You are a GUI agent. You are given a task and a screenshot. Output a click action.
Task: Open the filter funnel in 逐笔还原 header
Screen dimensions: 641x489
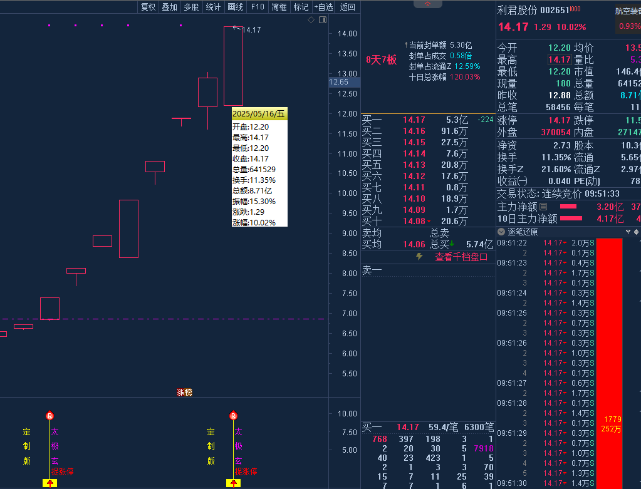628,232
